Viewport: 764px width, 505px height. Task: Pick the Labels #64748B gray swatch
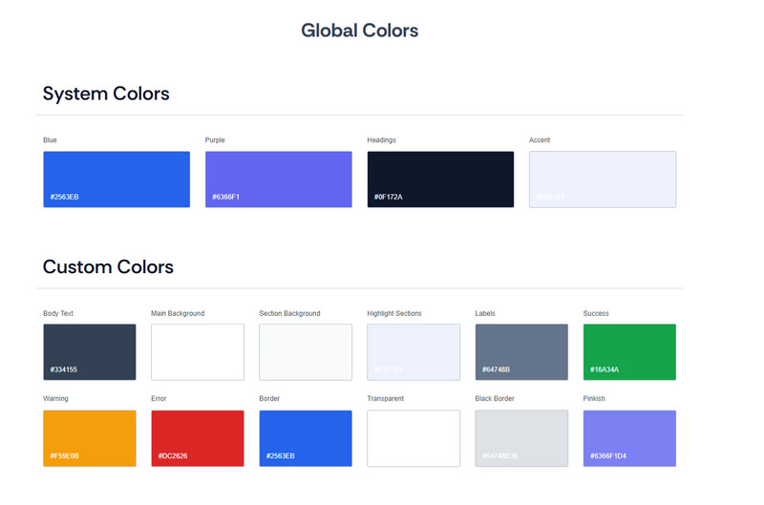[521, 352]
